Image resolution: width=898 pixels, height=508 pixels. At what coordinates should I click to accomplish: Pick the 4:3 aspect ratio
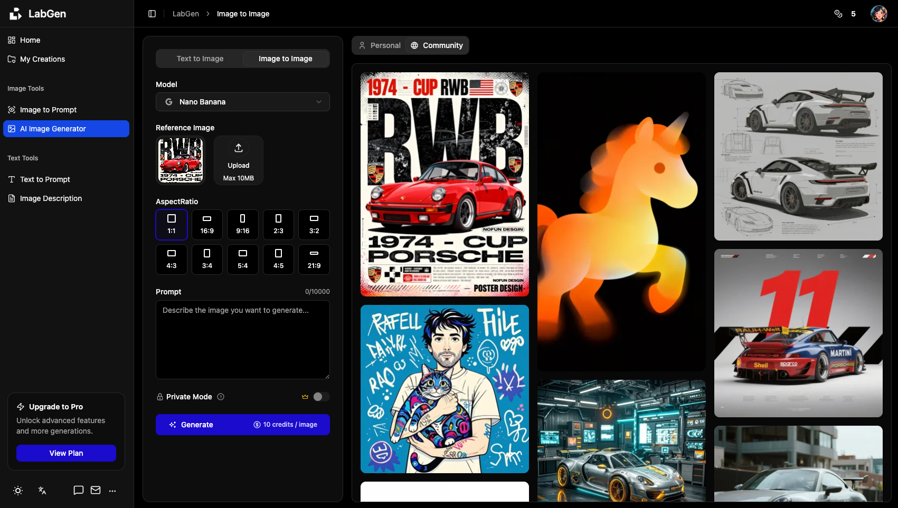(x=172, y=260)
